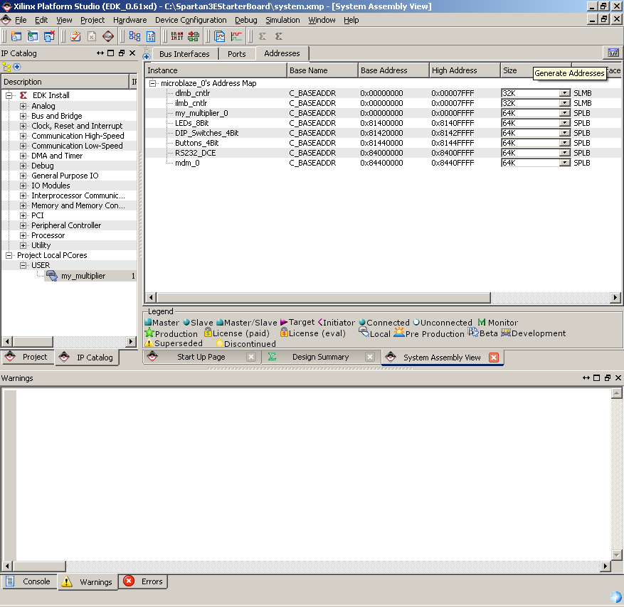Open size dropdown for ilmb_cntlr
This screenshot has width=624, height=607.
click(x=564, y=103)
